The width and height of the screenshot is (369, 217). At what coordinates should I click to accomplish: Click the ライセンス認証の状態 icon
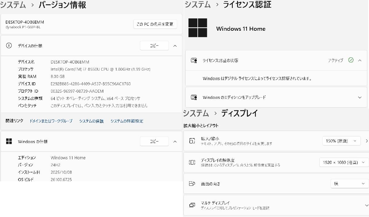[x=194, y=60]
